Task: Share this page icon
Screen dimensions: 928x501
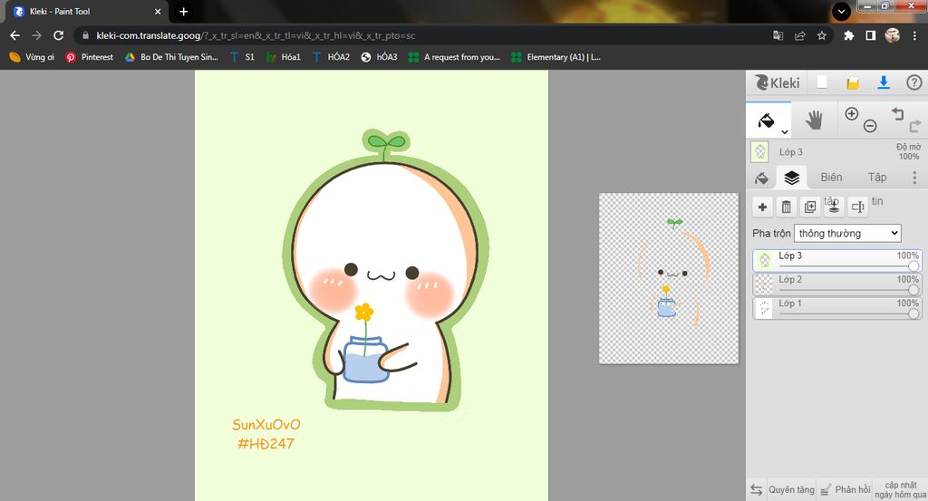Action: click(x=800, y=35)
